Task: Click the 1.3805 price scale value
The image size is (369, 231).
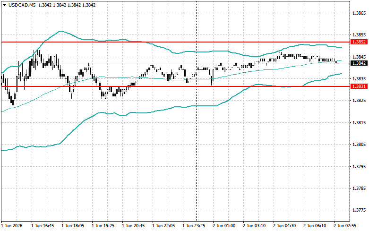Action: (x=359, y=145)
